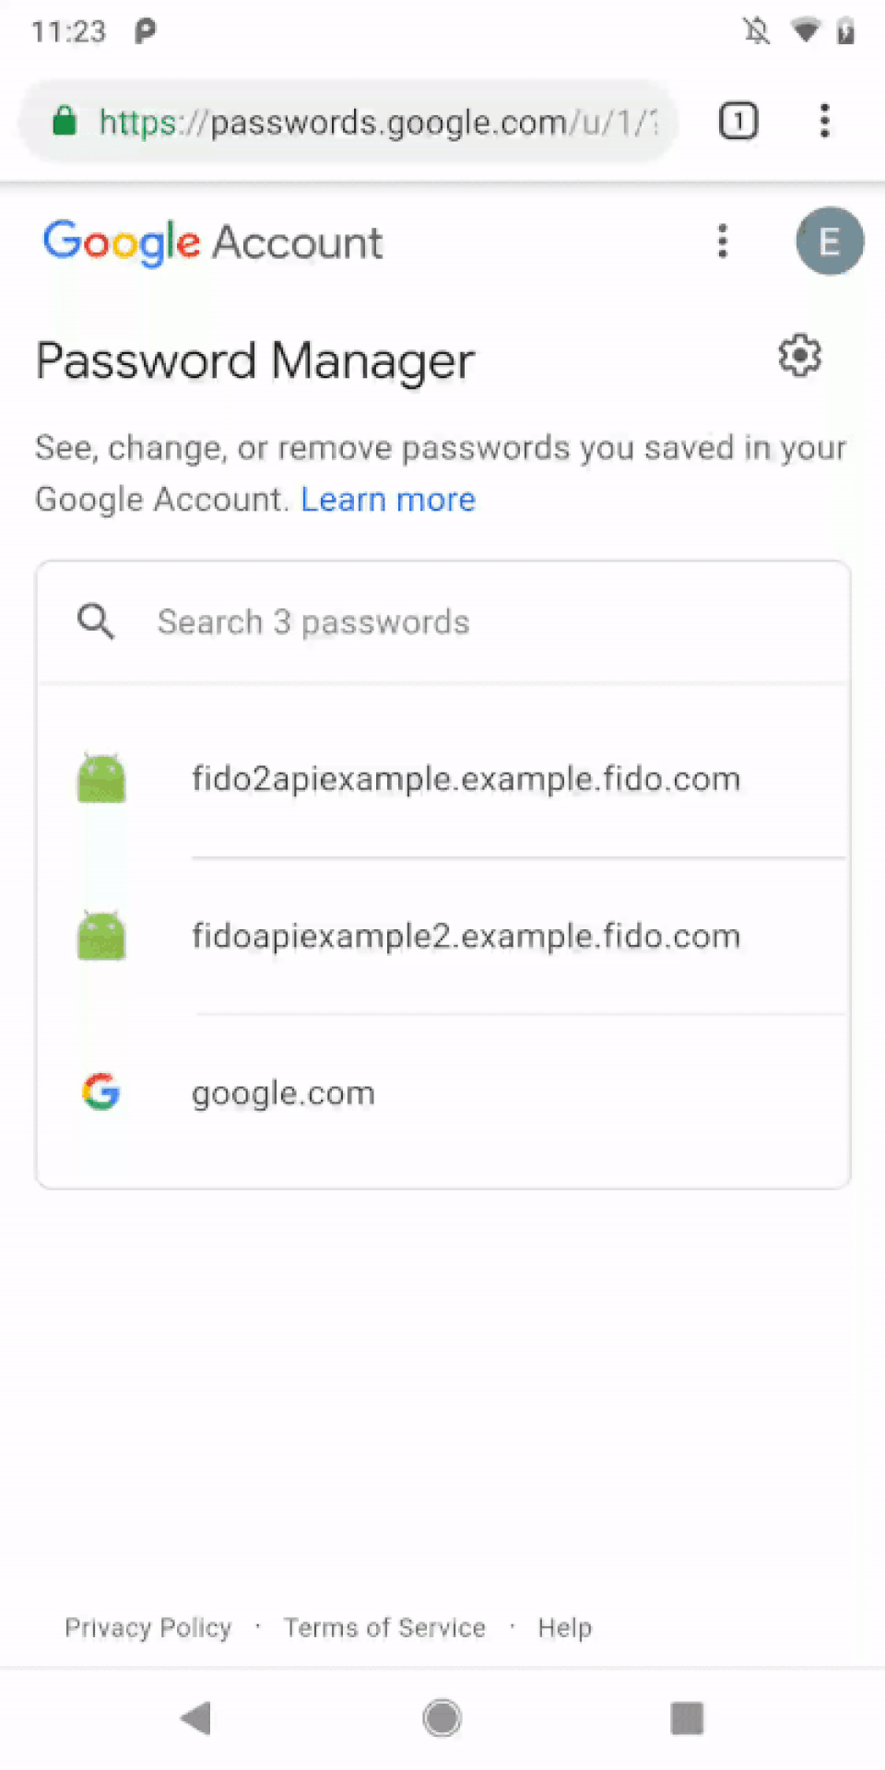Image resolution: width=885 pixels, height=1770 pixels.
Task: View the Terms of Service
Action: click(x=384, y=1627)
